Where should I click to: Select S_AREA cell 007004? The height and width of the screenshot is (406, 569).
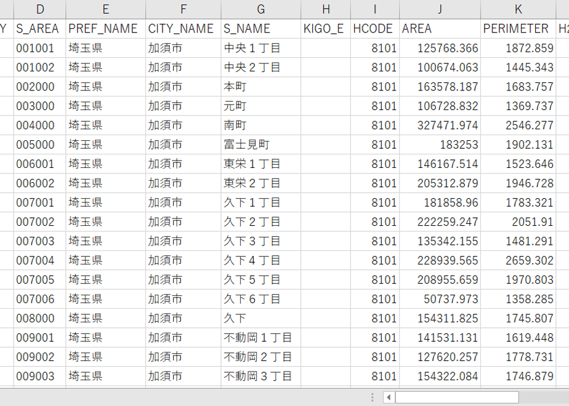pyautogui.click(x=40, y=260)
